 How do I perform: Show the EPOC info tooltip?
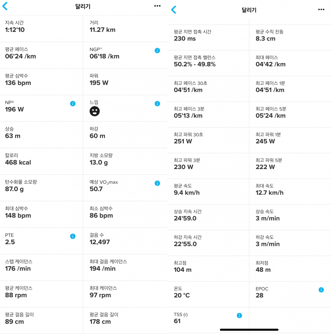tap(321, 290)
